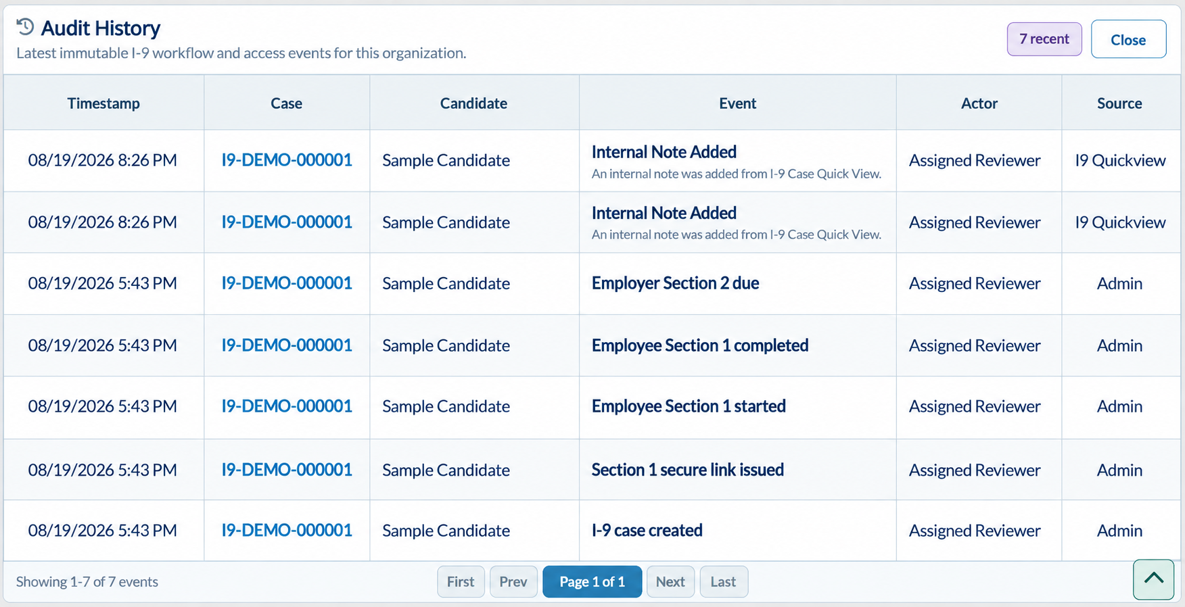Select the "Employee Section 1 started" event text
The image size is (1185, 607).
689,406
